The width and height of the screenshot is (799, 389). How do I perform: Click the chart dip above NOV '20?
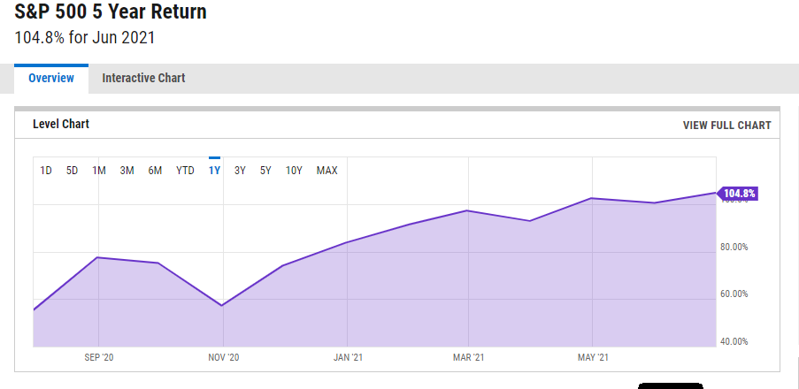pos(222,306)
